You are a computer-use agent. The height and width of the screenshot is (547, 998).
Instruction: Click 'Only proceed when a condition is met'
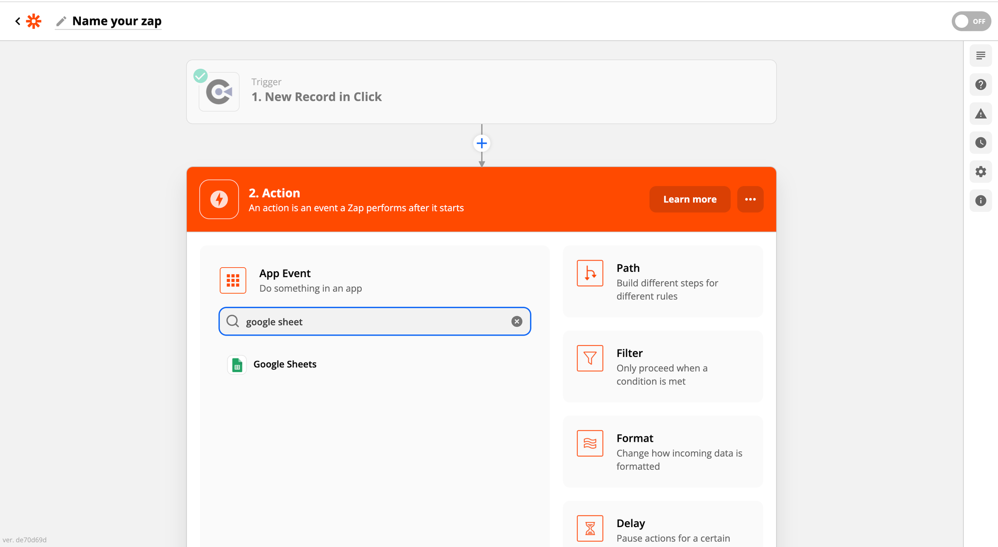click(662, 375)
